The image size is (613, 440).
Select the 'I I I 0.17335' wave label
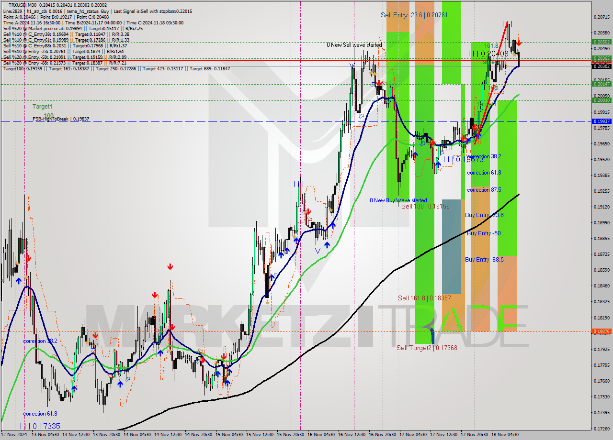(40, 426)
